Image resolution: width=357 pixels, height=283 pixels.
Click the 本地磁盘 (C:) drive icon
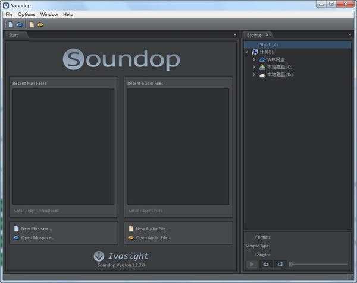262,67
